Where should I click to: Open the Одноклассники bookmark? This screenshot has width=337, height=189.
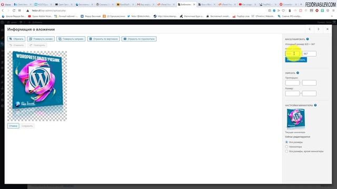point(114,16)
